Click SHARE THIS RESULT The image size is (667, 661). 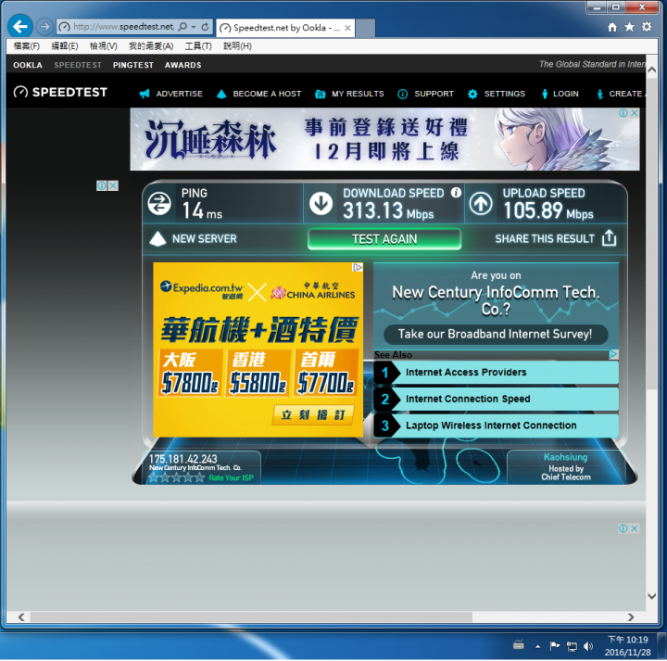(556, 238)
